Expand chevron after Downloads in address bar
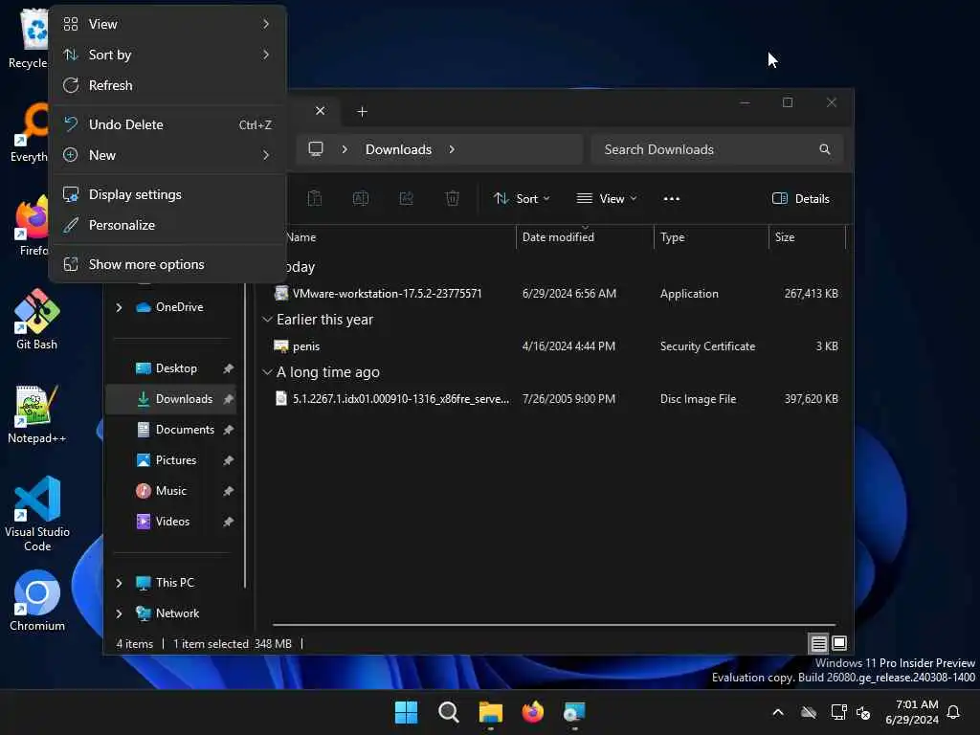This screenshot has width=980, height=735. click(x=452, y=149)
